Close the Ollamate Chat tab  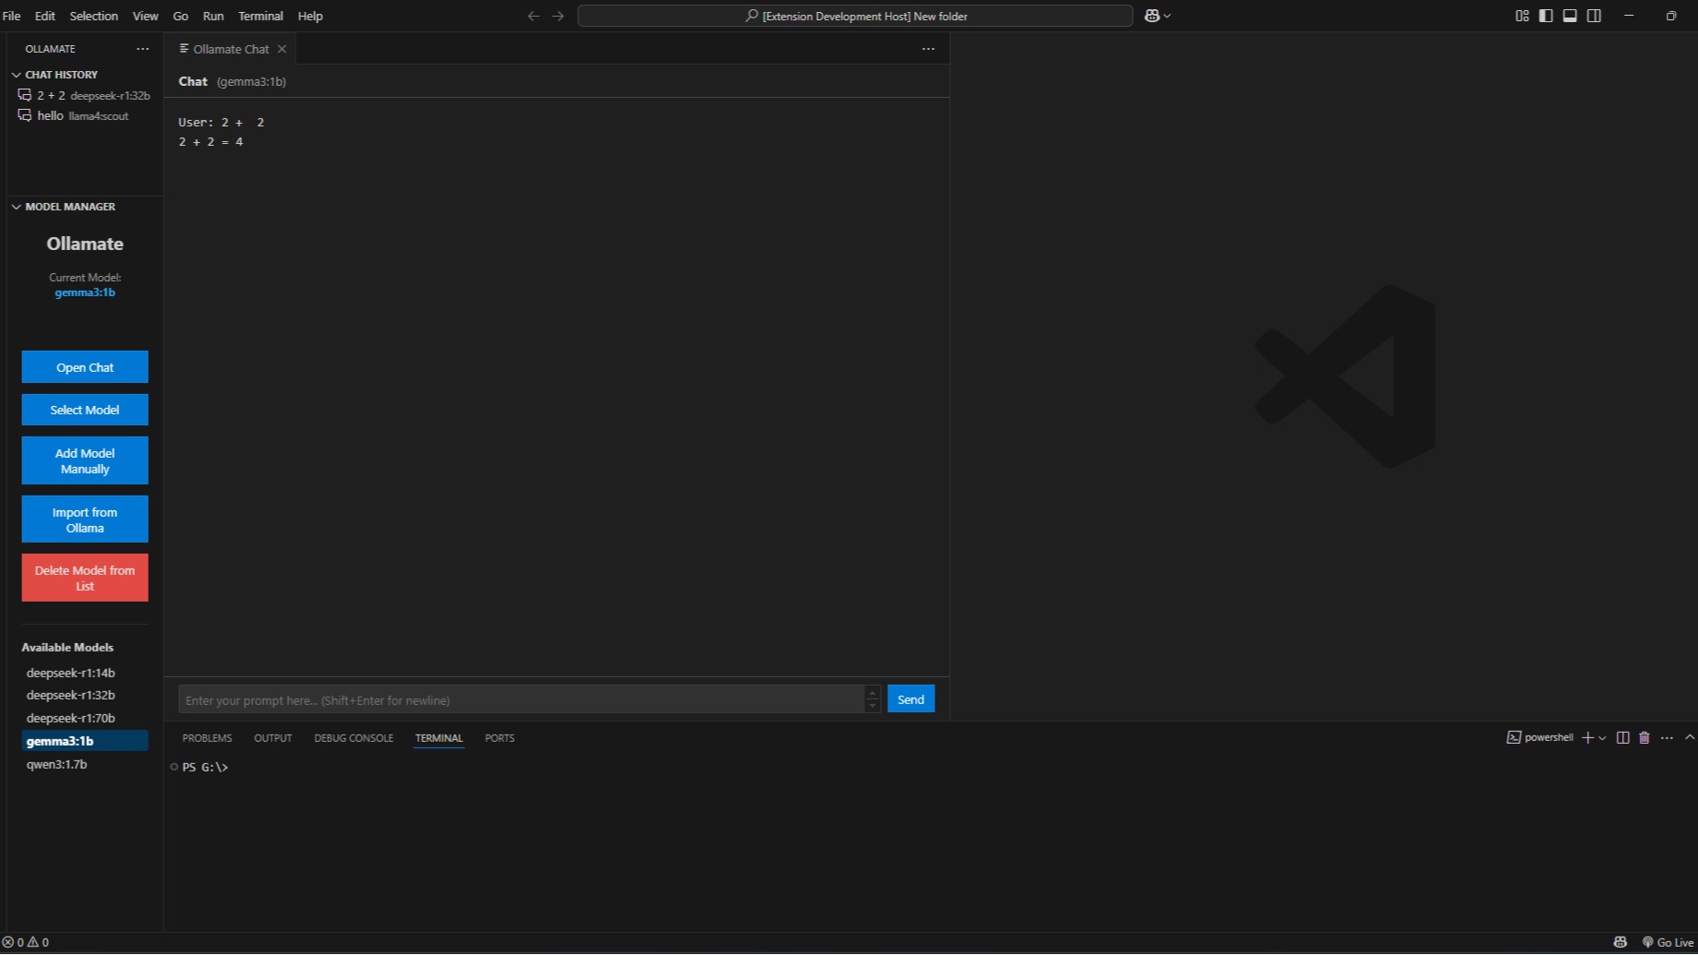click(282, 49)
